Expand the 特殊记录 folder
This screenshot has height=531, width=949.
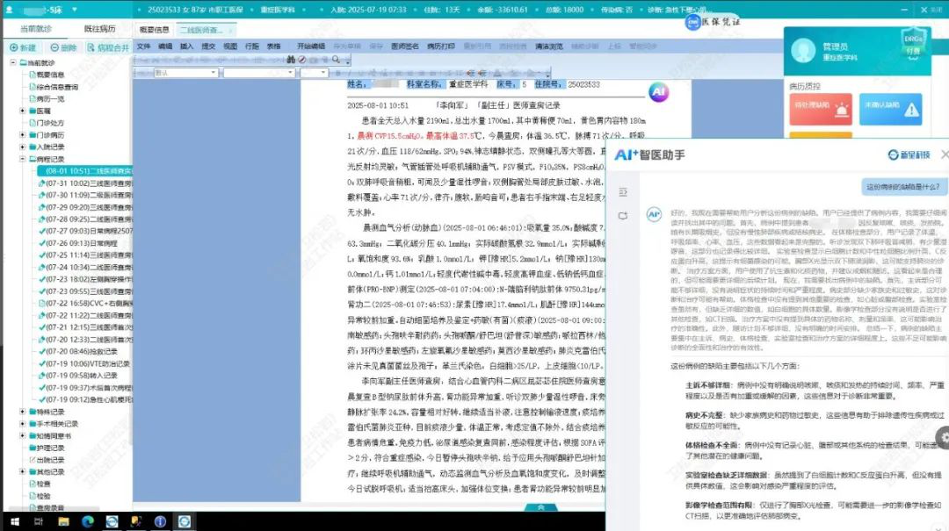click(x=22, y=412)
